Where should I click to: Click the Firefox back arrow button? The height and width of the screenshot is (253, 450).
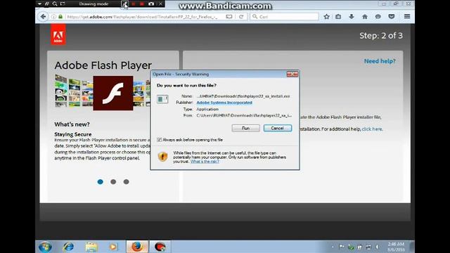tap(43, 17)
